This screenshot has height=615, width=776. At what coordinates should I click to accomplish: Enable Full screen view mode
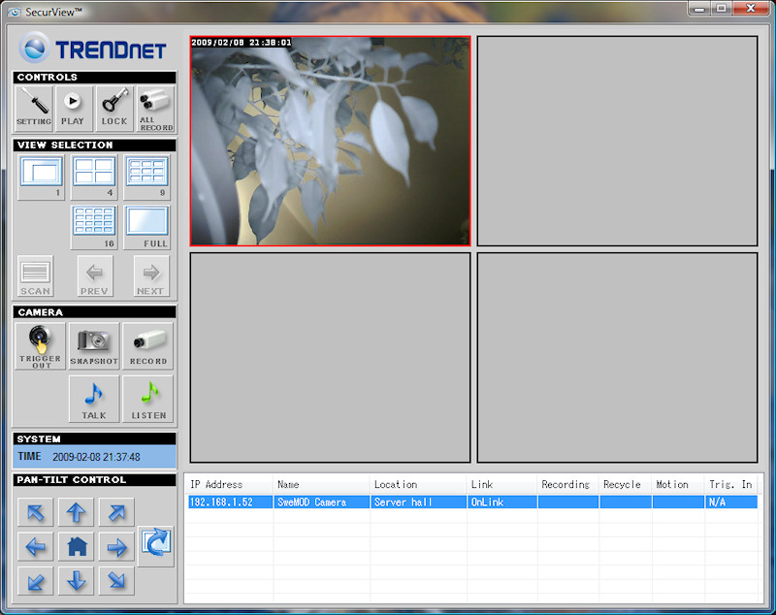[146, 227]
